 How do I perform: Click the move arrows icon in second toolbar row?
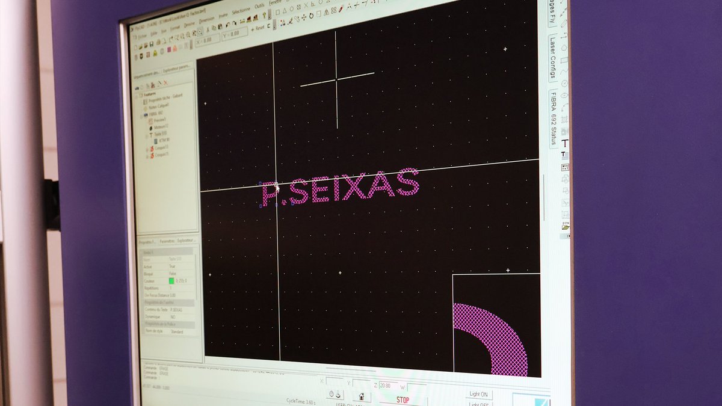(x=304, y=17)
